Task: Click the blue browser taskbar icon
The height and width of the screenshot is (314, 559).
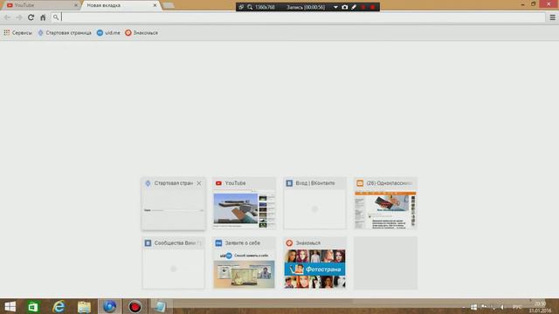Action: coord(110,306)
